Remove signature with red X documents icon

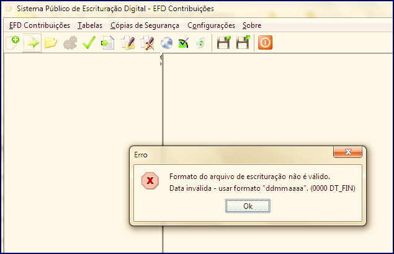pos(147,43)
